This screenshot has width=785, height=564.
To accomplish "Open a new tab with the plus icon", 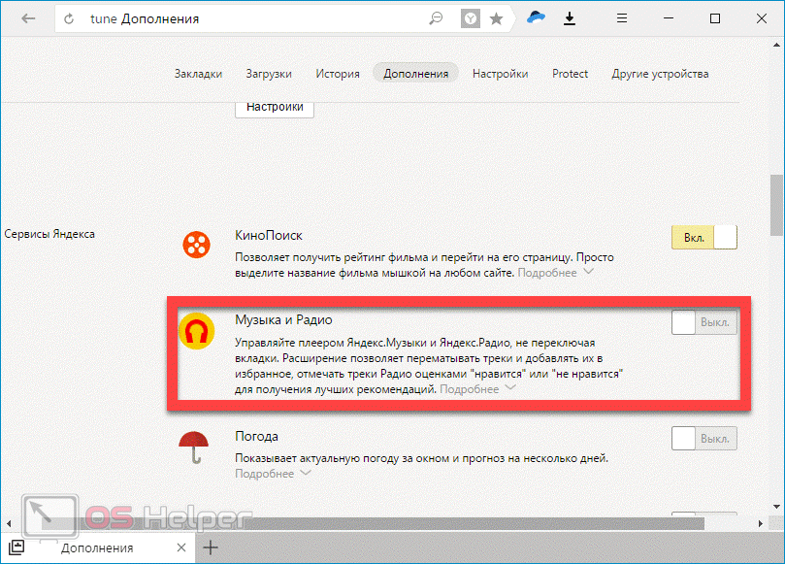I will 211,547.
